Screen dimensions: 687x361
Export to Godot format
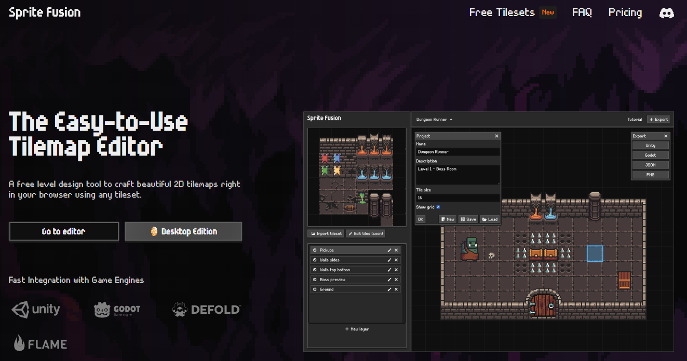(x=650, y=155)
